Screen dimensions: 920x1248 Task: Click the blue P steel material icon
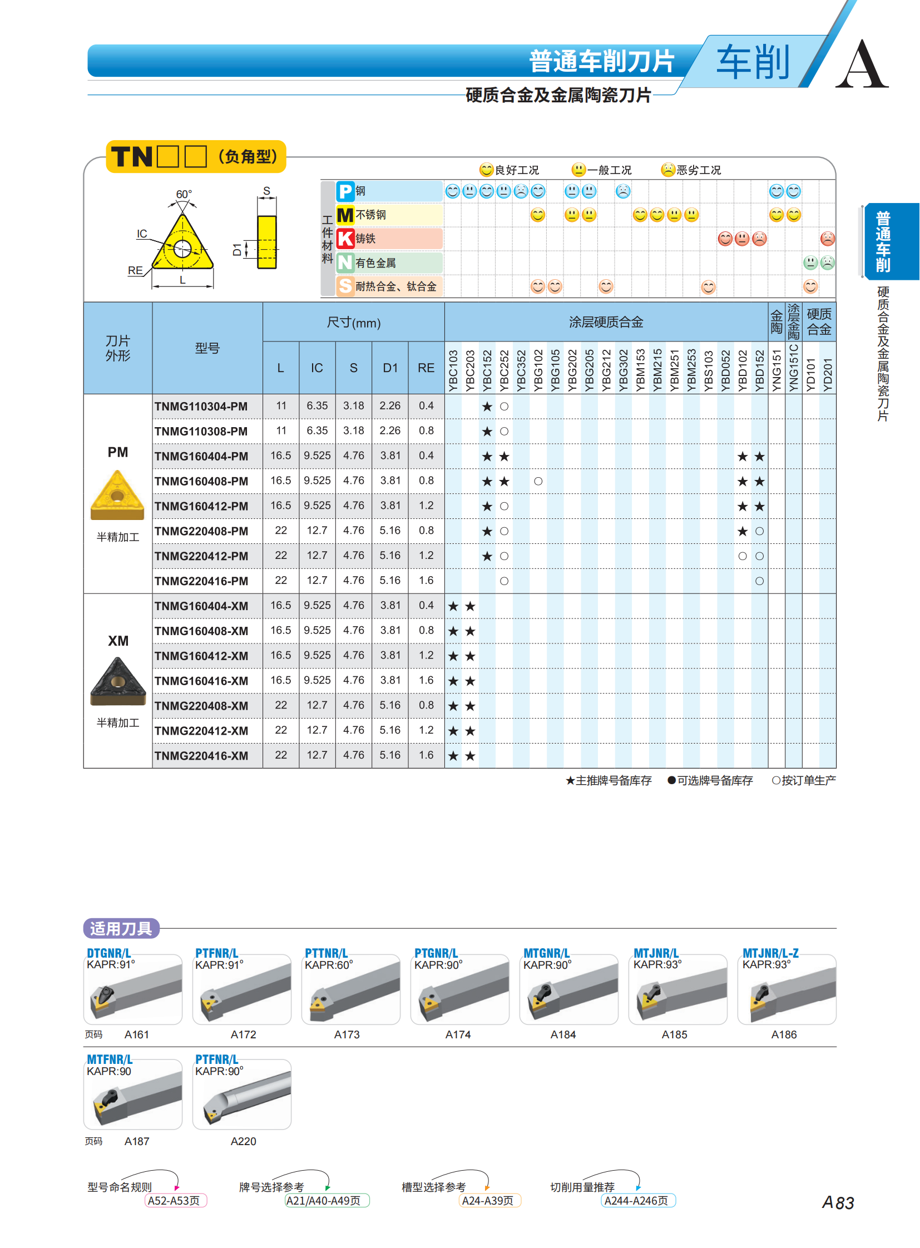[345, 191]
